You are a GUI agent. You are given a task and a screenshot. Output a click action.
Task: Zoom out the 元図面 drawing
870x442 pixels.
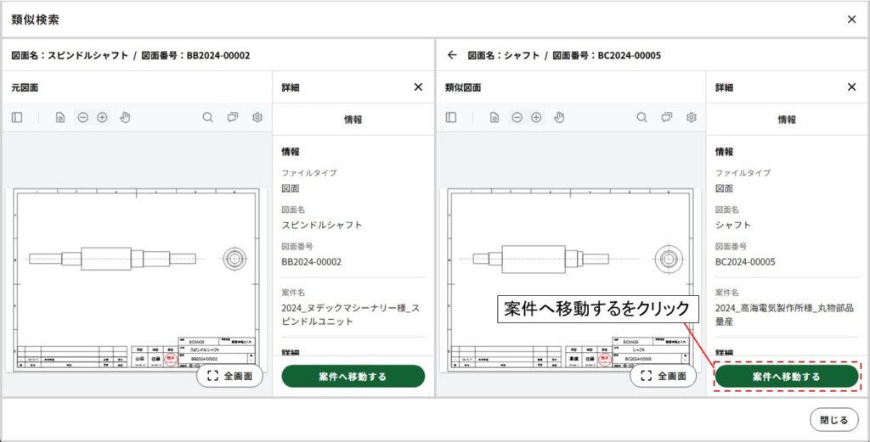[82, 117]
